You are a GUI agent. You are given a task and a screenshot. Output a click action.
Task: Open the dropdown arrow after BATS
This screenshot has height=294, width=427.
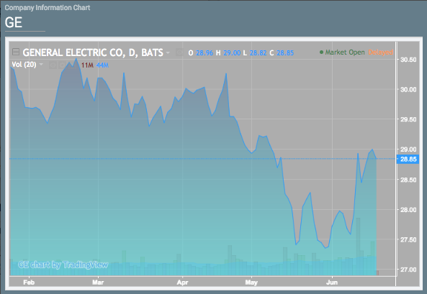168,52
